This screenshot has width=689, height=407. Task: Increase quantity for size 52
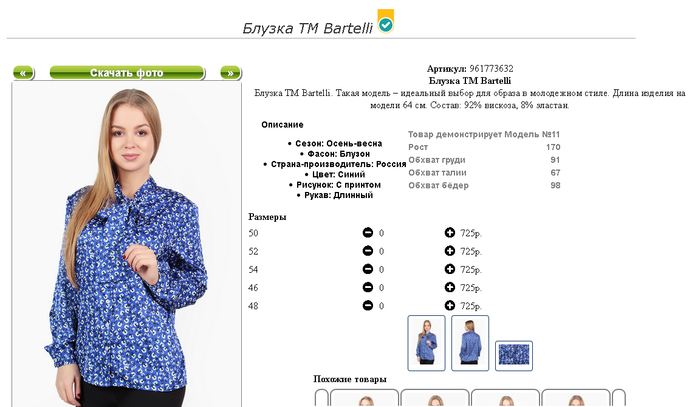[450, 251]
